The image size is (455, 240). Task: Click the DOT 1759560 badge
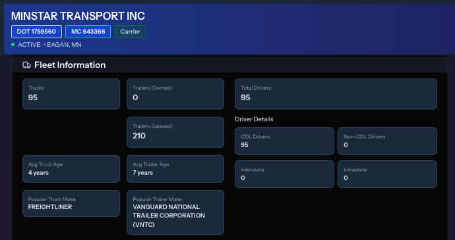coord(36,32)
